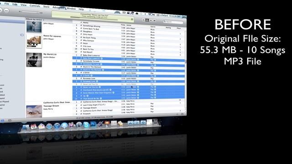This screenshot has height=164, width=292.
Task: Select the My World 2.0 album artwork
Action: coord(34,60)
